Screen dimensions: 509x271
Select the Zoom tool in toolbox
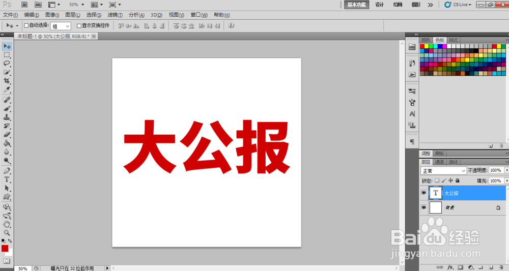tap(7, 232)
